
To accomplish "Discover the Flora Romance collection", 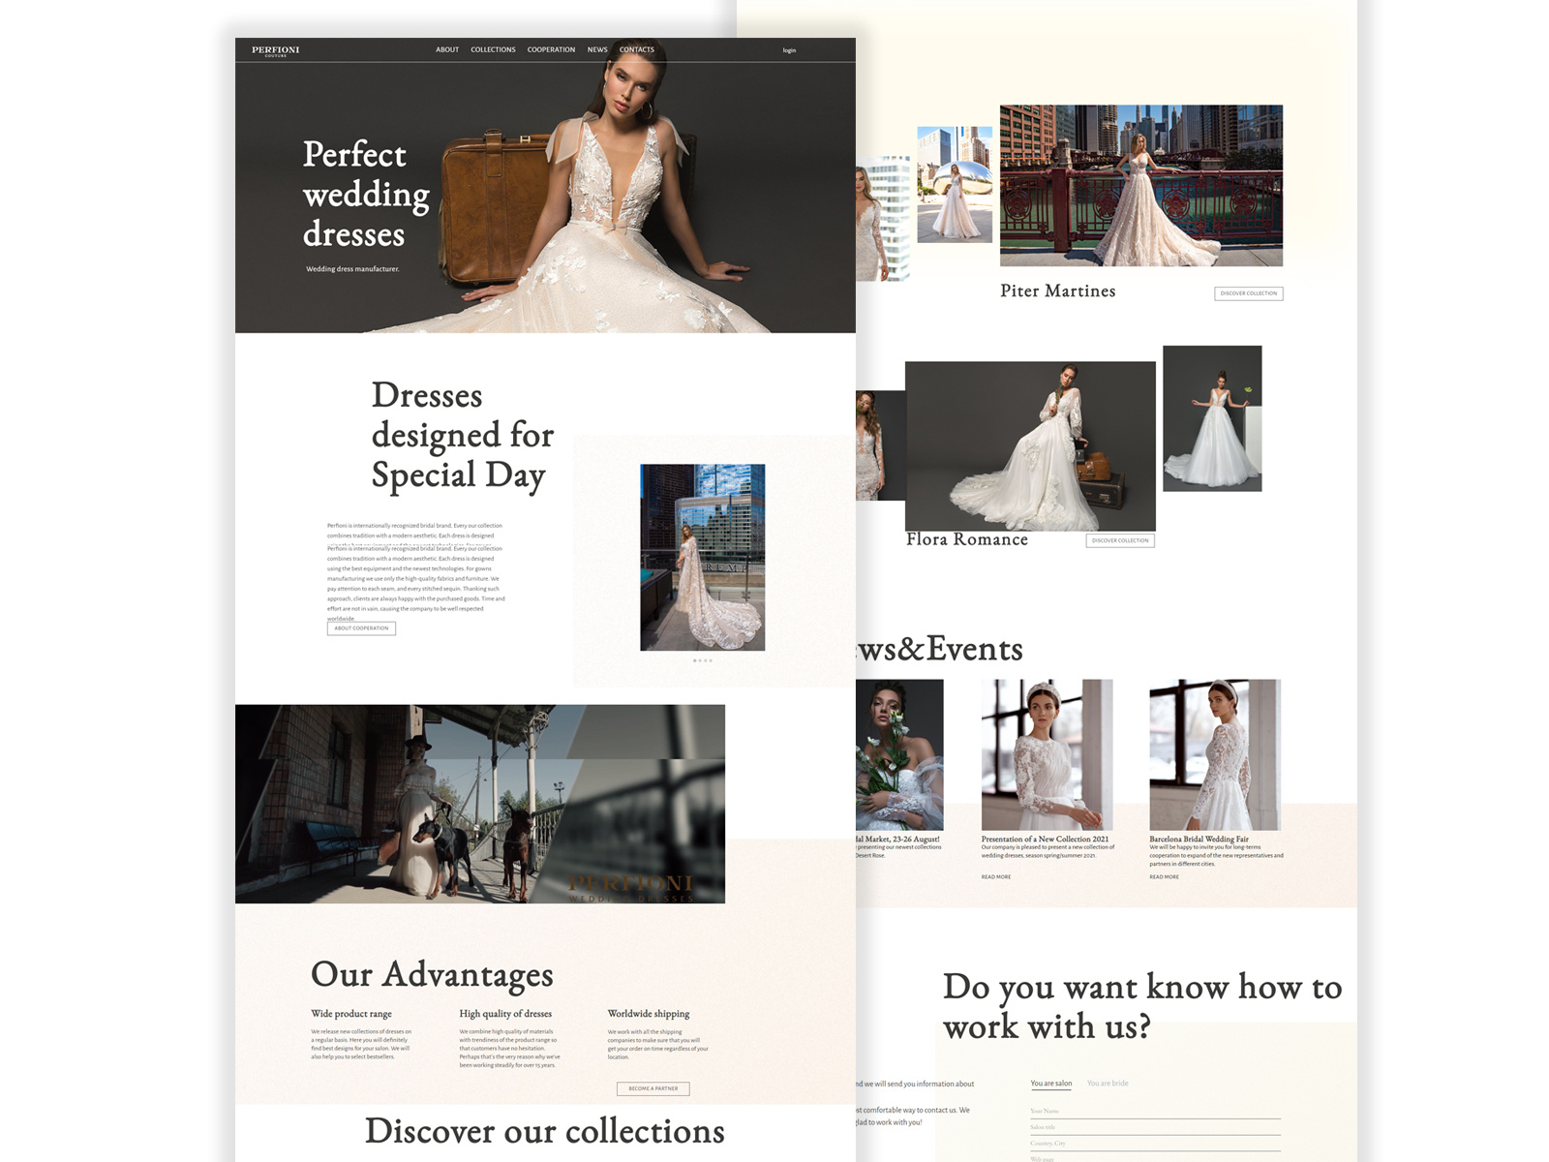I will pos(1120,541).
